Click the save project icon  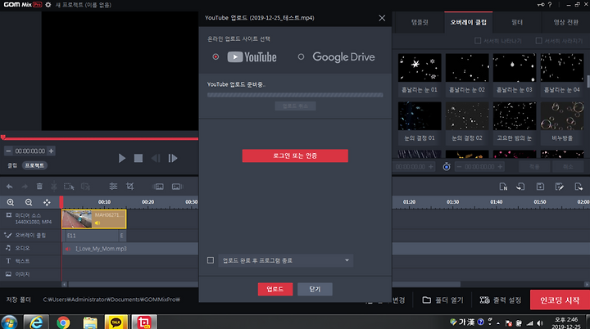click(540, 187)
